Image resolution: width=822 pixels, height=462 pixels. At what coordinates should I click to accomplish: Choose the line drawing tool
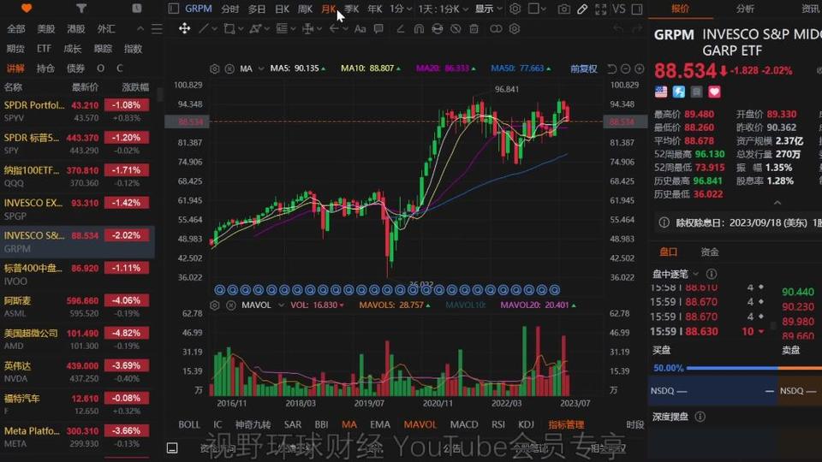pyautogui.click(x=204, y=28)
